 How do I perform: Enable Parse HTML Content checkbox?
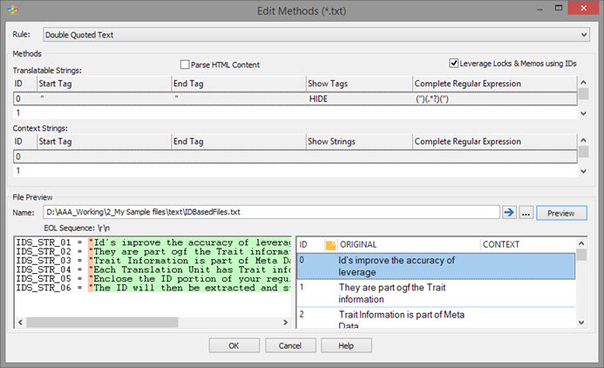(x=185, y=65)
